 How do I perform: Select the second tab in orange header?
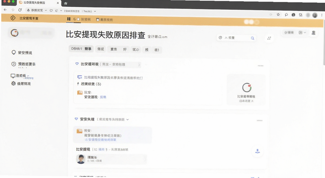point(82,19)
